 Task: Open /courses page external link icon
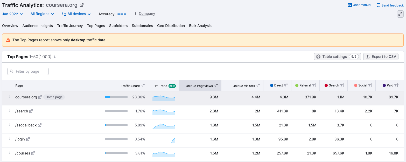point(33,153)
